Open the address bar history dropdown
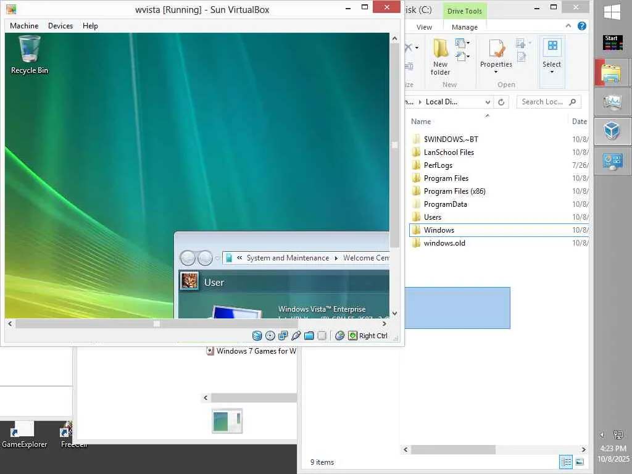Viewport: 632px width, 474px height. click(488, 102)
